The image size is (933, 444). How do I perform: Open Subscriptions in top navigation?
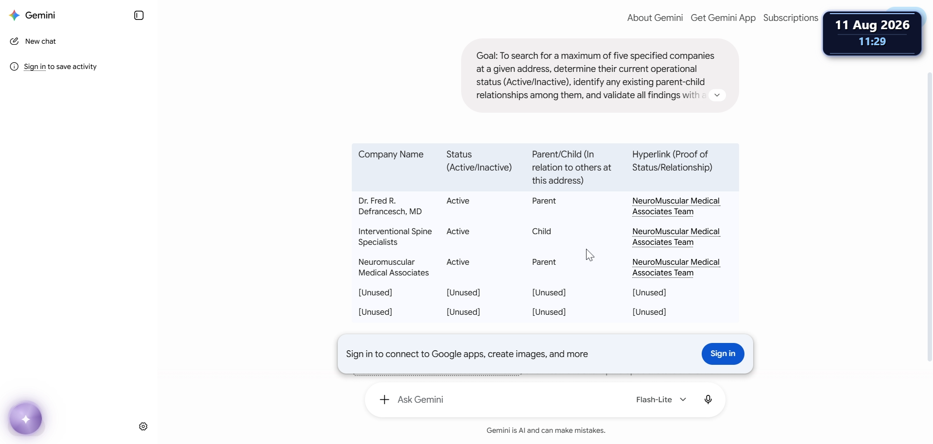tap(791, 18)
